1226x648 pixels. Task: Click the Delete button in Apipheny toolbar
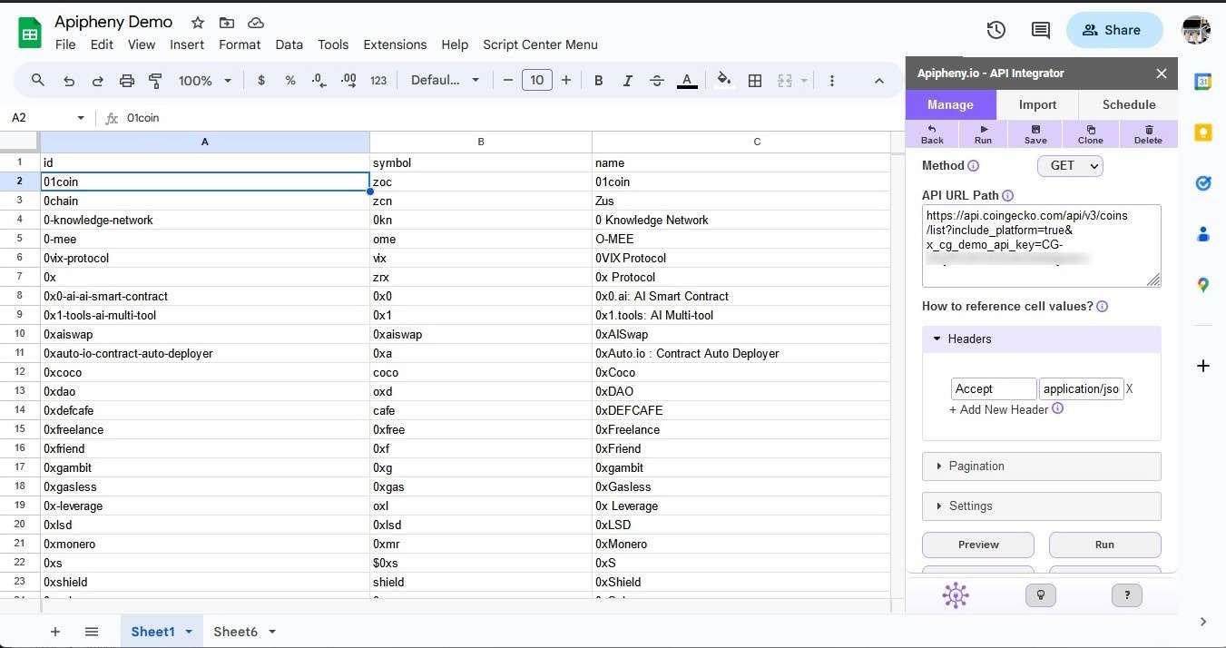pos(1148,134)
